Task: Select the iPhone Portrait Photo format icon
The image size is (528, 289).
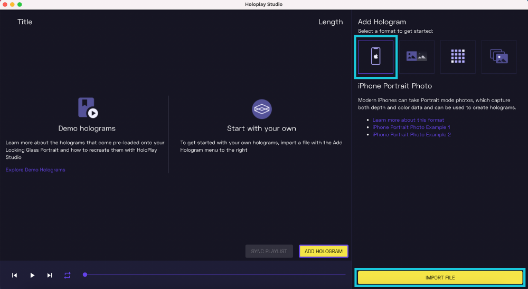Action: point(375,57)
